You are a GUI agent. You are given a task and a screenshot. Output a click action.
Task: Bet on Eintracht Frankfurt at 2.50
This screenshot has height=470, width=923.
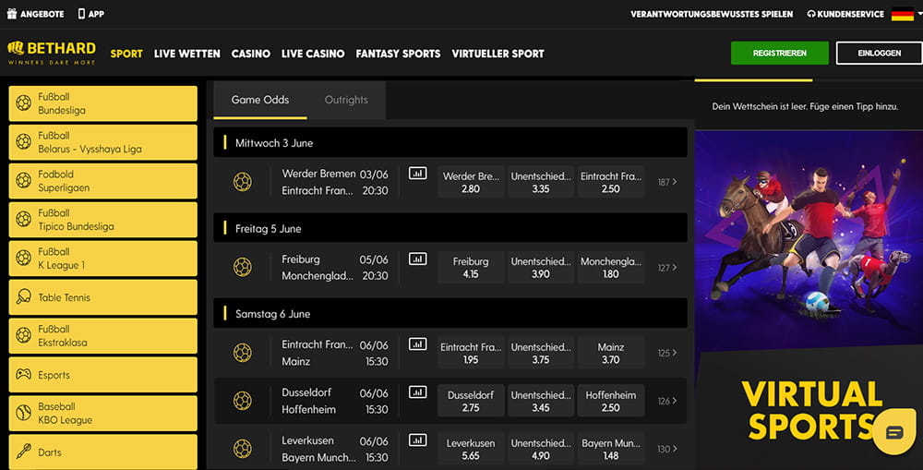point(610,182)
